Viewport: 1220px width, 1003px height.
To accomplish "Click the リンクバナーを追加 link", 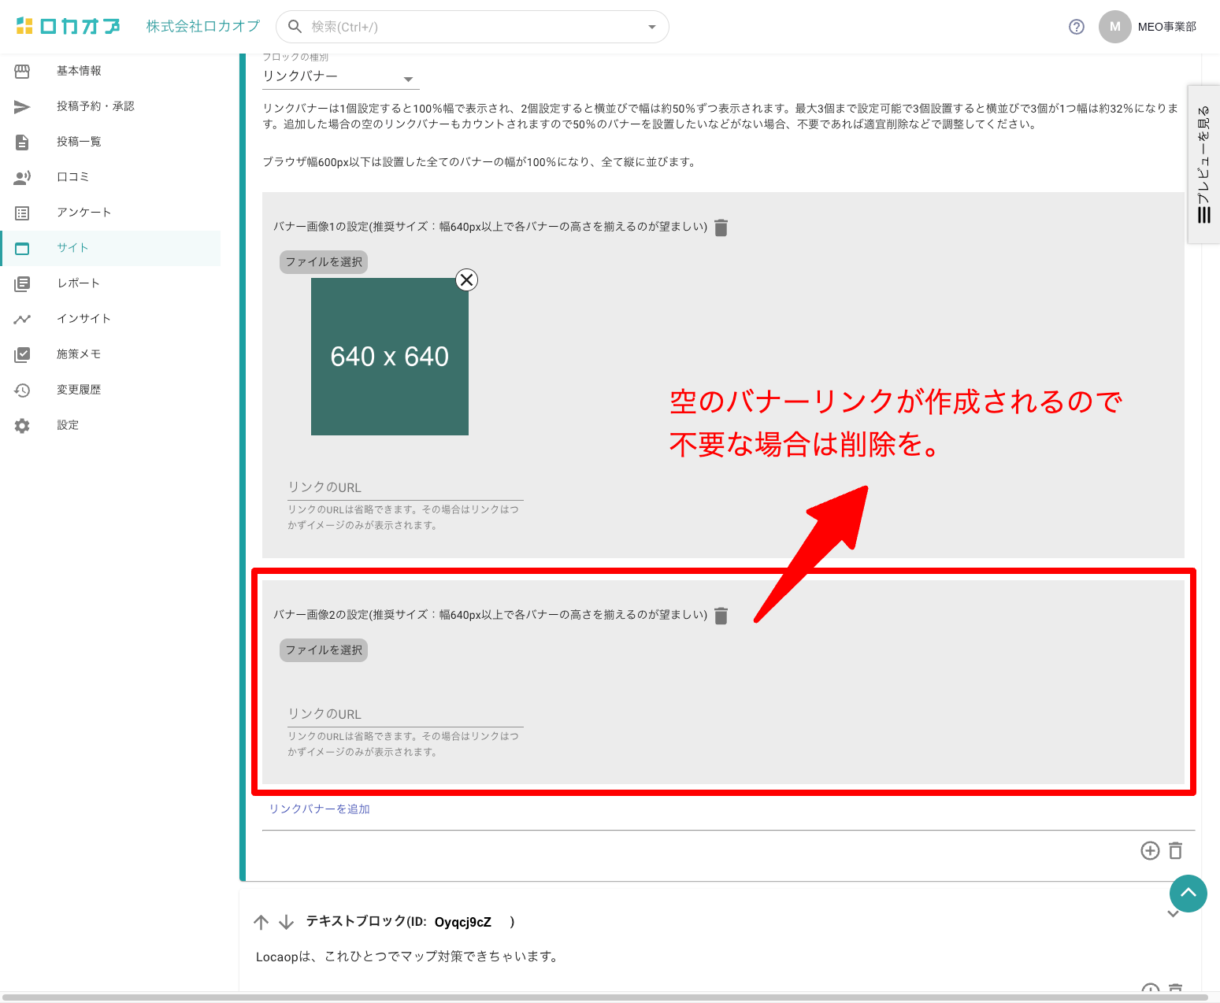I will 320,809.
